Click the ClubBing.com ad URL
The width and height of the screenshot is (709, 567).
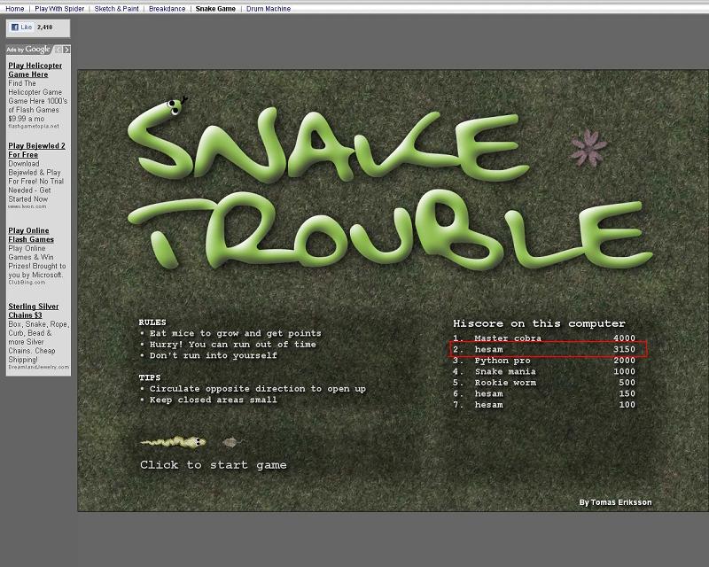pos(27,282)
